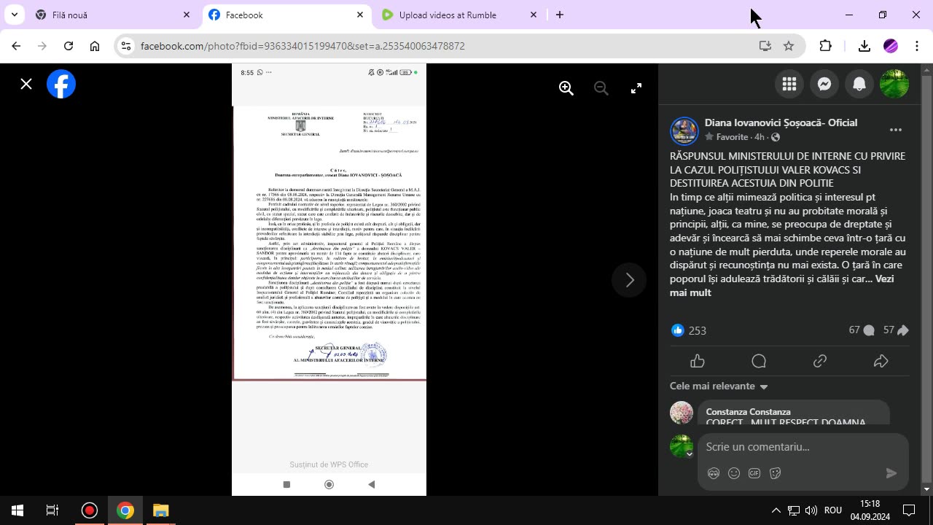Screen dimensions: 933x525
Task: Open post options three-dot menu
Action: [896, 130]
